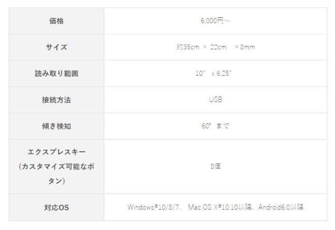Click the 価格 header cell
The image size is (335, 230).
pos(56,21)
